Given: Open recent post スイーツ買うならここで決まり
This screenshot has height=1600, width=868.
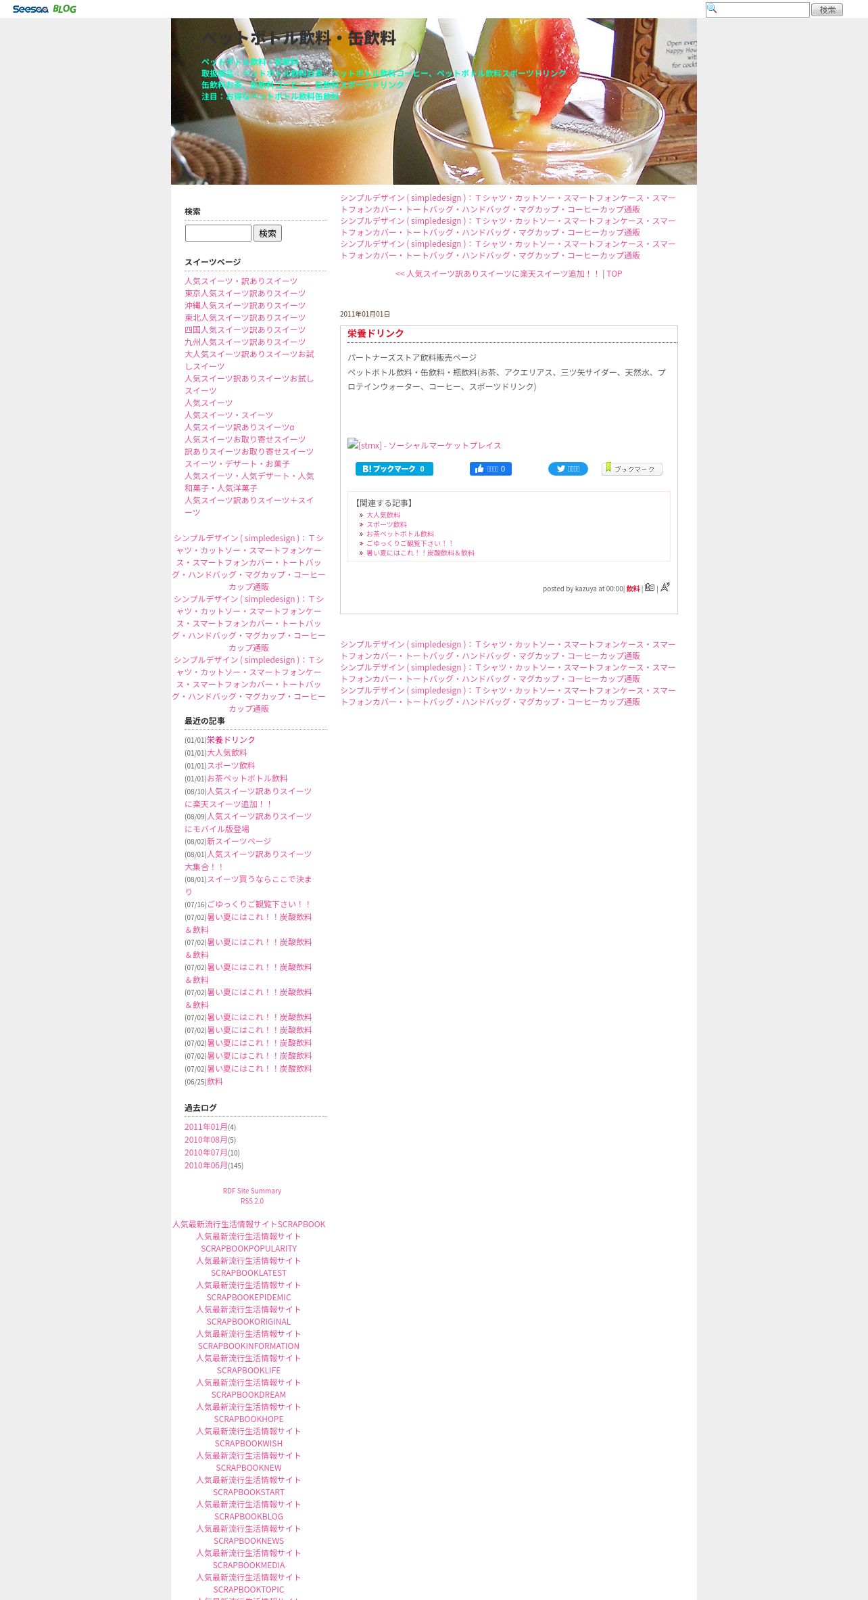Looking at the screenshot, I should coord(249,886).
